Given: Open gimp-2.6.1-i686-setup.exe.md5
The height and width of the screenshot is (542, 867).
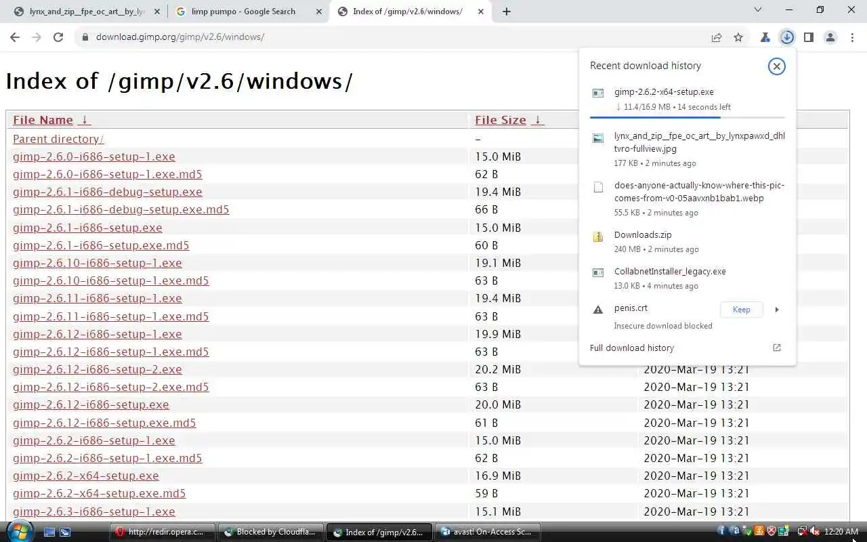Looking at the screenshot, I should [101, 245].
